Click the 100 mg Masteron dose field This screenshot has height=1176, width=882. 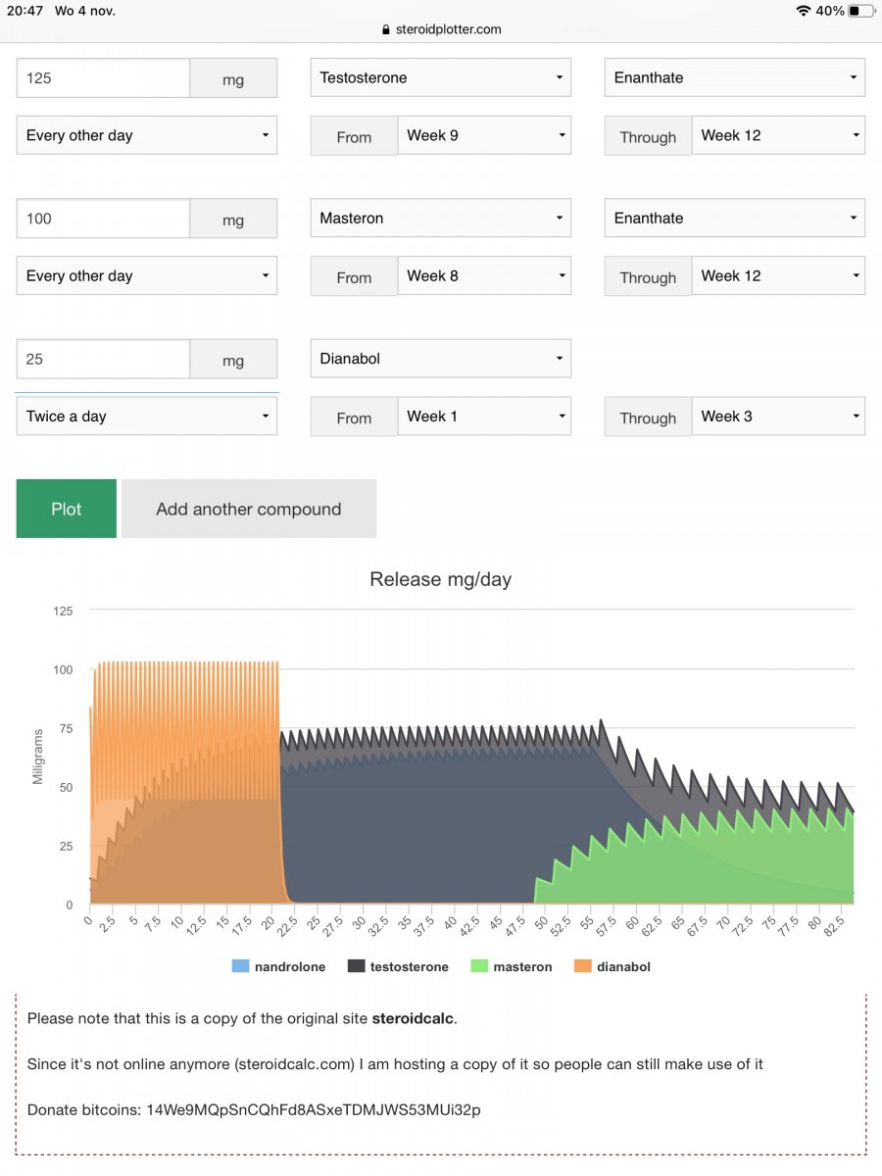point(103,219)
